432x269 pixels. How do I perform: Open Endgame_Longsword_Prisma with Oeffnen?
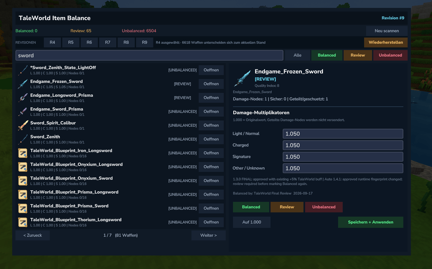[x=211, y=98]
